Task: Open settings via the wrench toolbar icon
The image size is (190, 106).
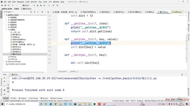Action: pos(53,5)
